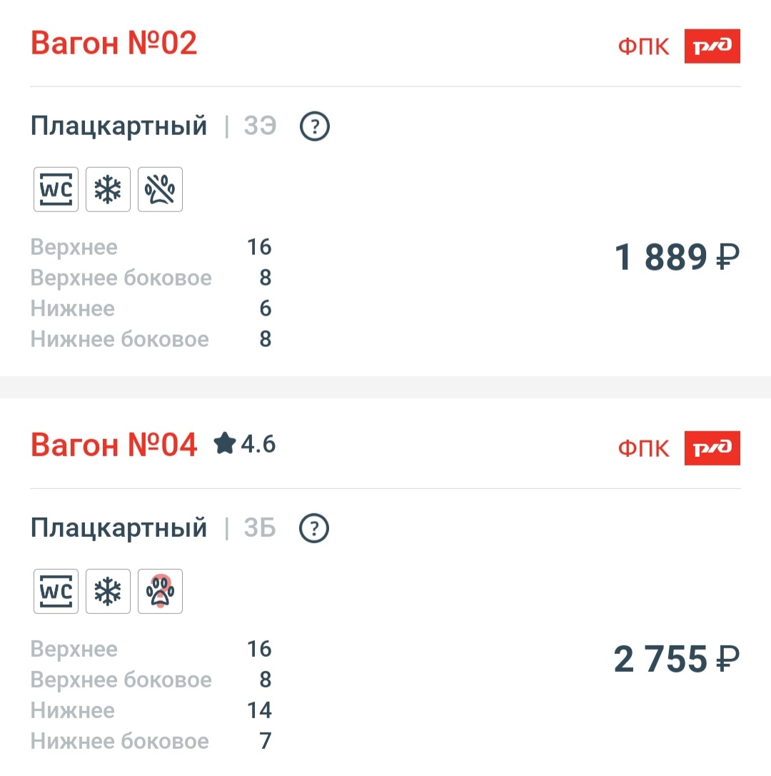Click the WC icon in wagon №04
771x776 pixels.
pos(56,592)
